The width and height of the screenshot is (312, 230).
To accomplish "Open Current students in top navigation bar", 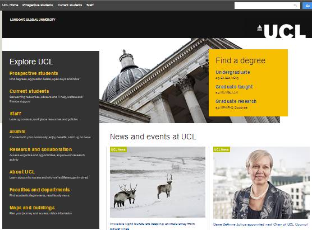I will (70, 5).
